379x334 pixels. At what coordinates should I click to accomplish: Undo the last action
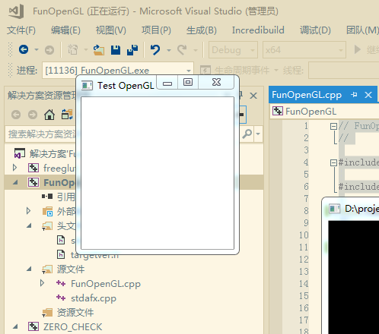(x=155, y=49)
